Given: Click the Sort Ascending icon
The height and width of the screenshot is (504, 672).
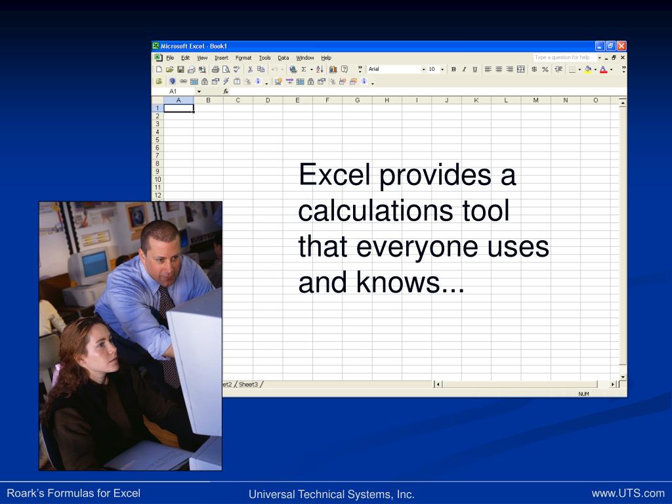Looking at the screenshot, I should click(x=320, y=70).
